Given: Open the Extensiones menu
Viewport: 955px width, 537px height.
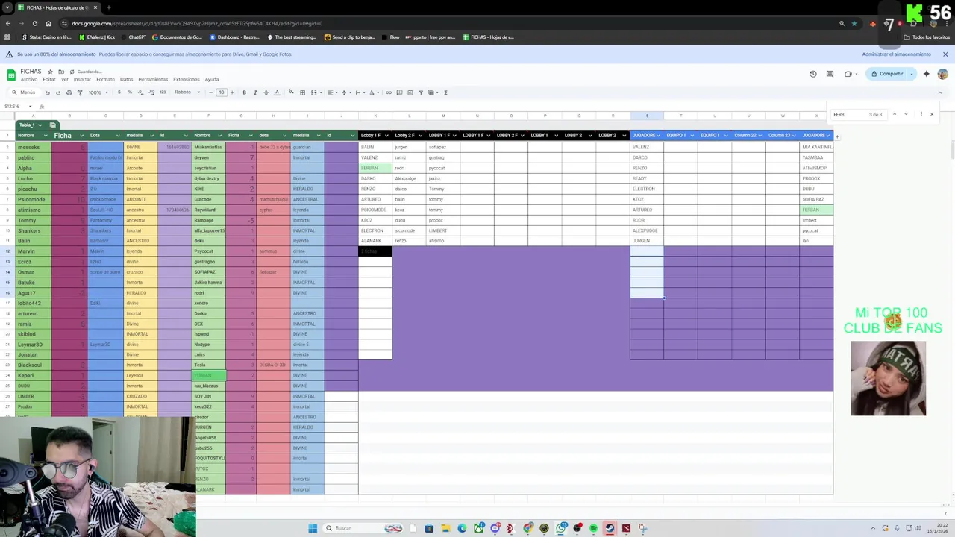Looking at the screenshot, I should 187,79.
